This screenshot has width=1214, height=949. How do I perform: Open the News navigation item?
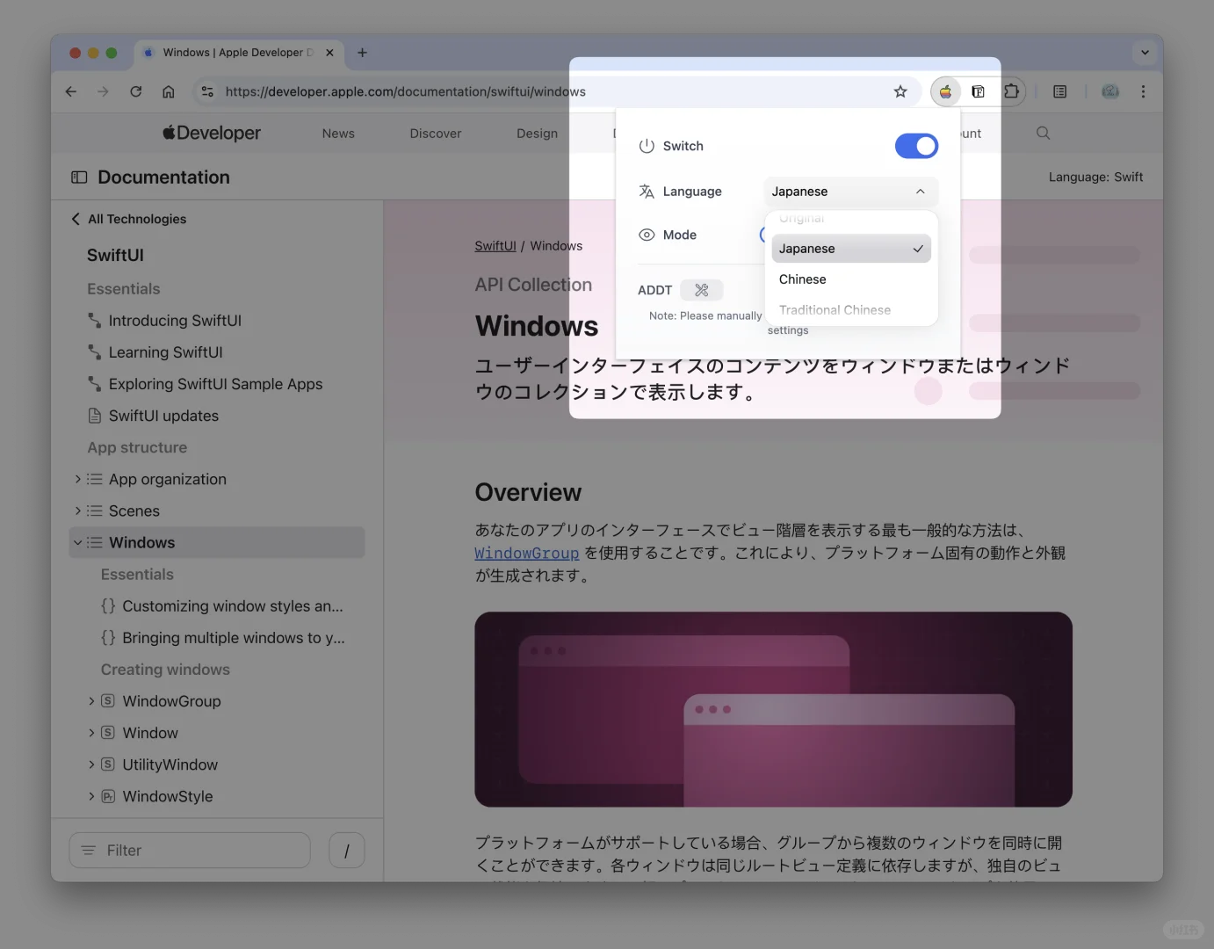pos(338,134)
